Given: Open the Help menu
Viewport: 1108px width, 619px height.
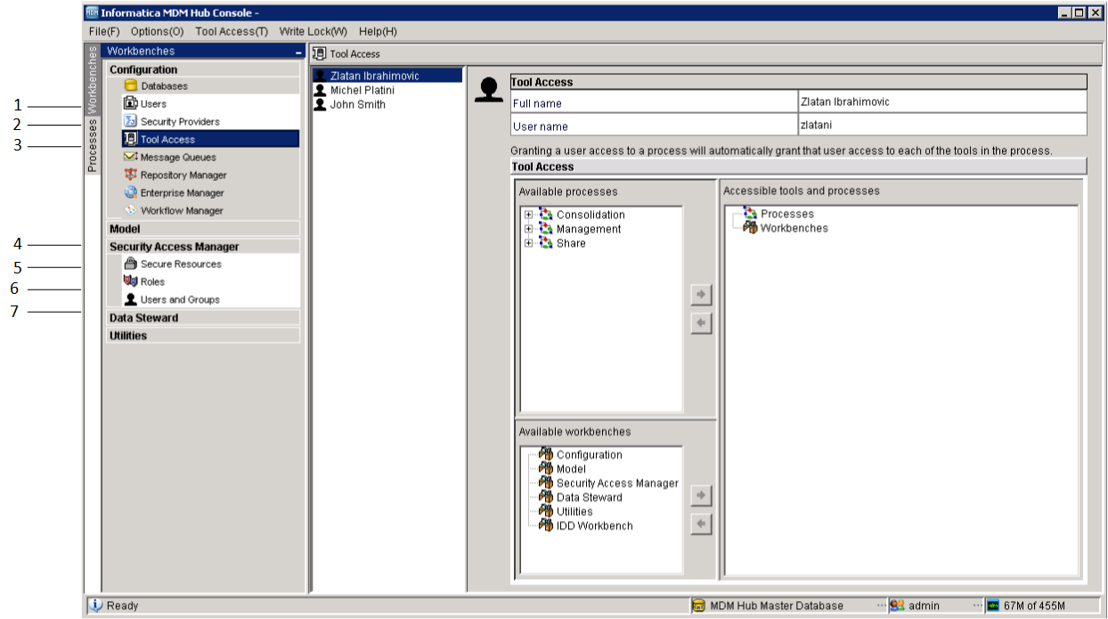Looking at the screenshot, I should coord(378,31).
